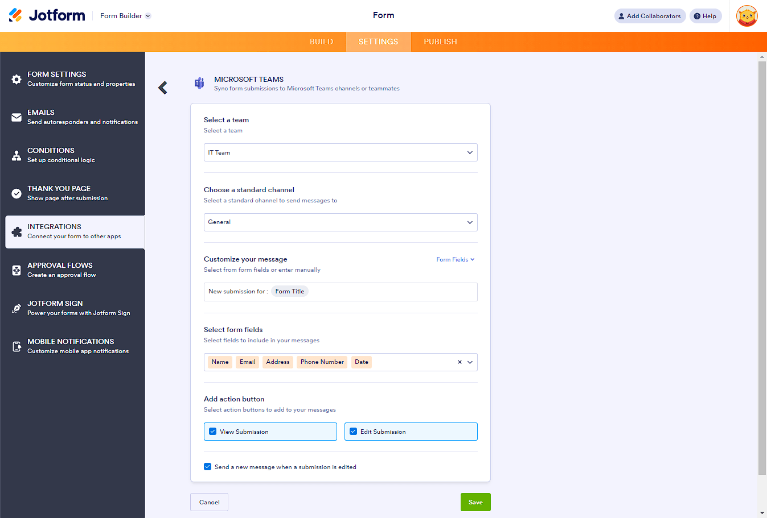Expand the Form Fields dropdown link

[x=455, y=259]
